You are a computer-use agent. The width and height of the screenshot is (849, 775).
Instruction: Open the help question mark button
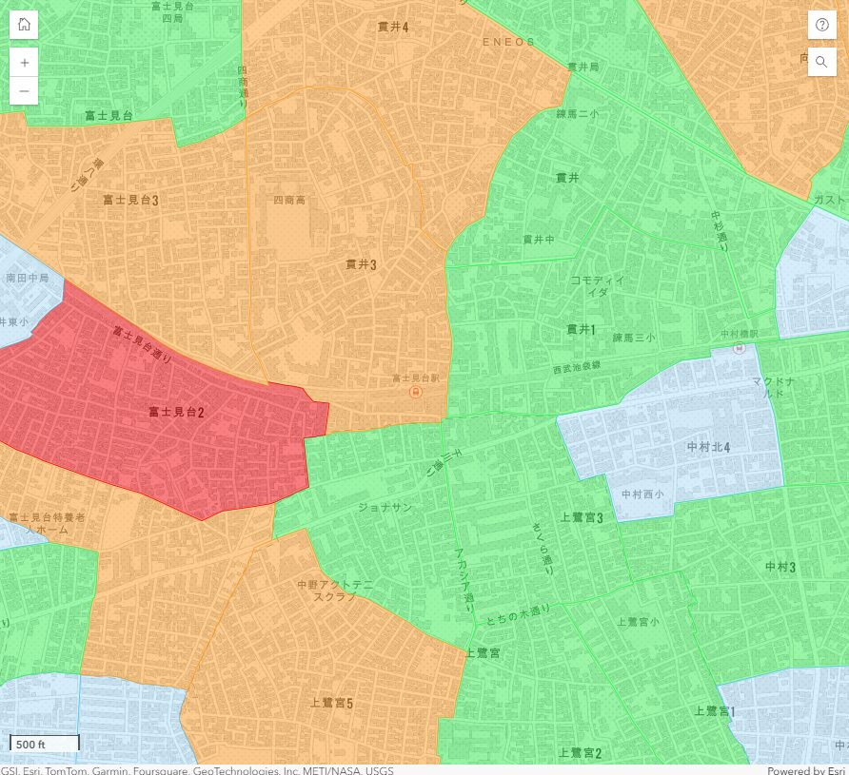click(x=821, y=25)
